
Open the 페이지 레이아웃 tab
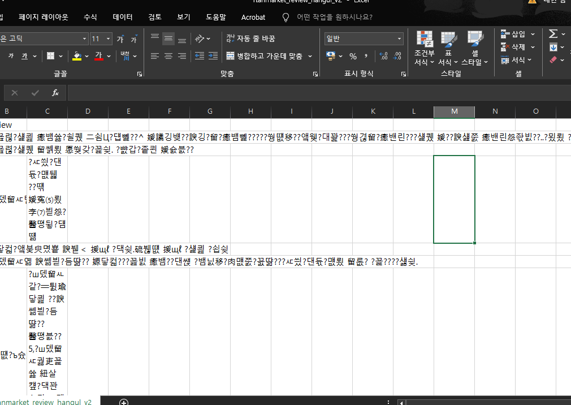[x=44, y=17]
